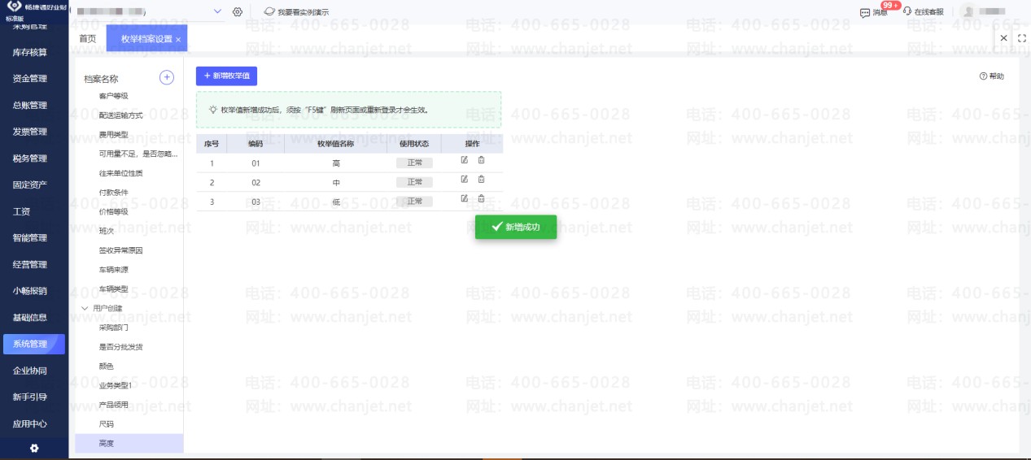Collapse the 用户创建 tree group
Viewport: 1031px width, 460px height.
pos(85,309)
